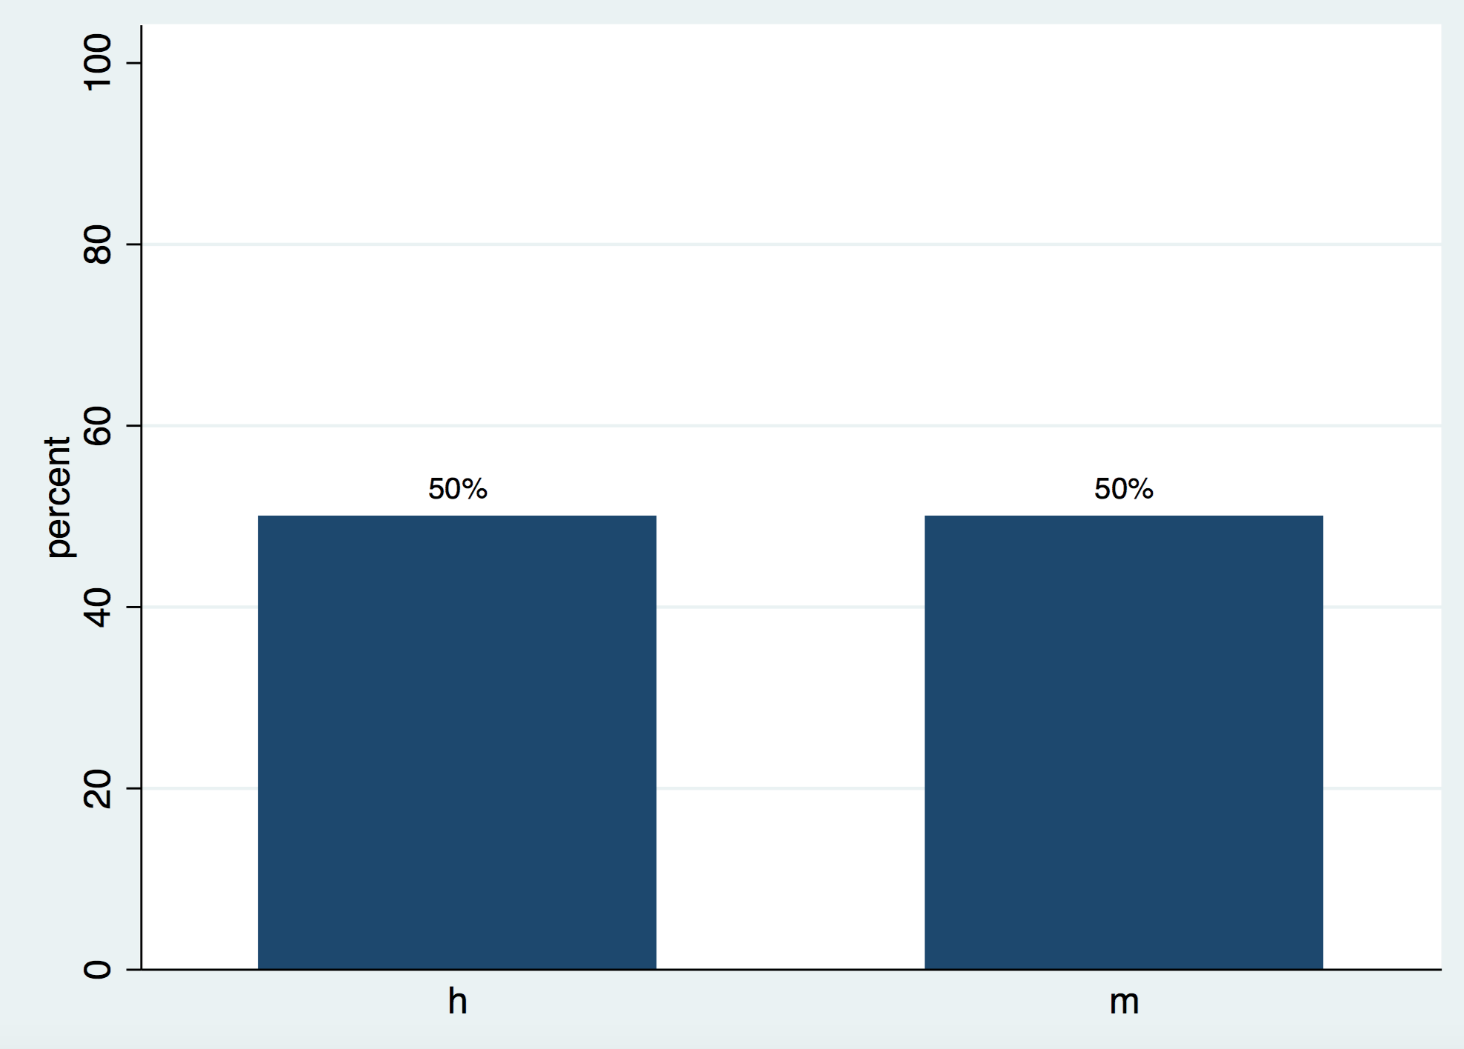Click the 100 tick label on y-axis
The height and width of the screenshot is (1049, 1464).
click(x=98, y=63)
